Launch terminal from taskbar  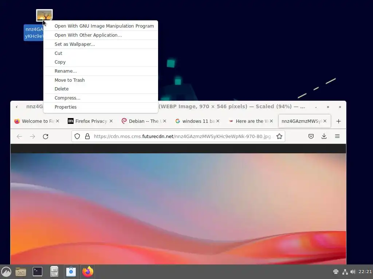38,272
